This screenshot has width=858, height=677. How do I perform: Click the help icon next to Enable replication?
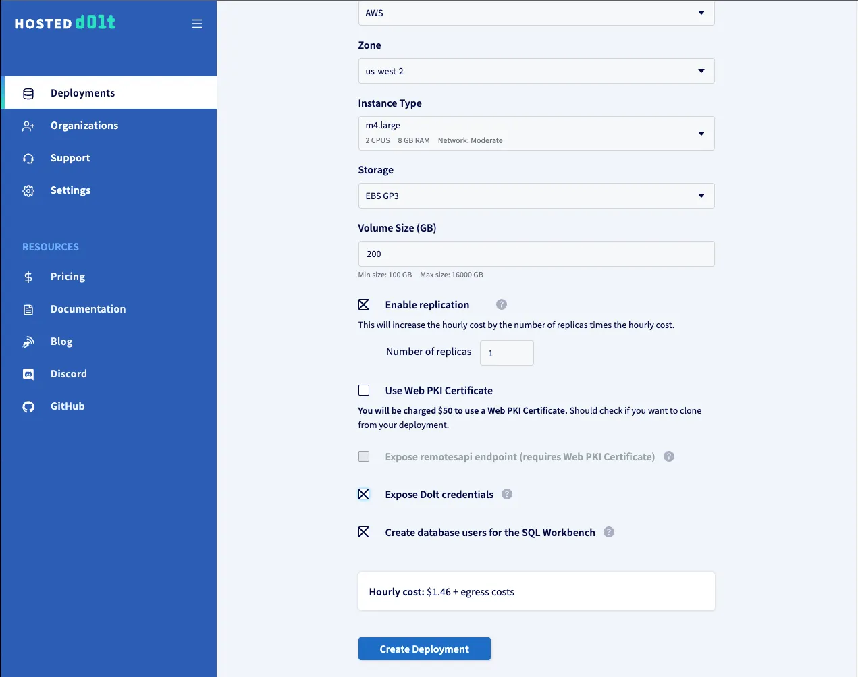pyautogui.click(x=501, y=304)
